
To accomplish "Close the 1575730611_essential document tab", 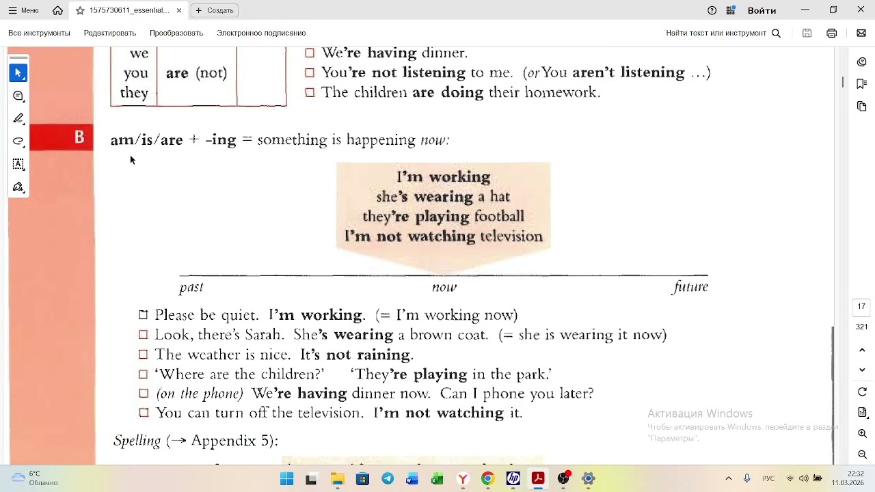I will [179, 10].
